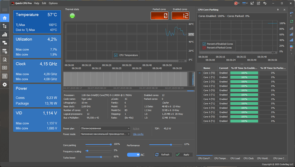Open the Idle config link

tap(138, 134)
